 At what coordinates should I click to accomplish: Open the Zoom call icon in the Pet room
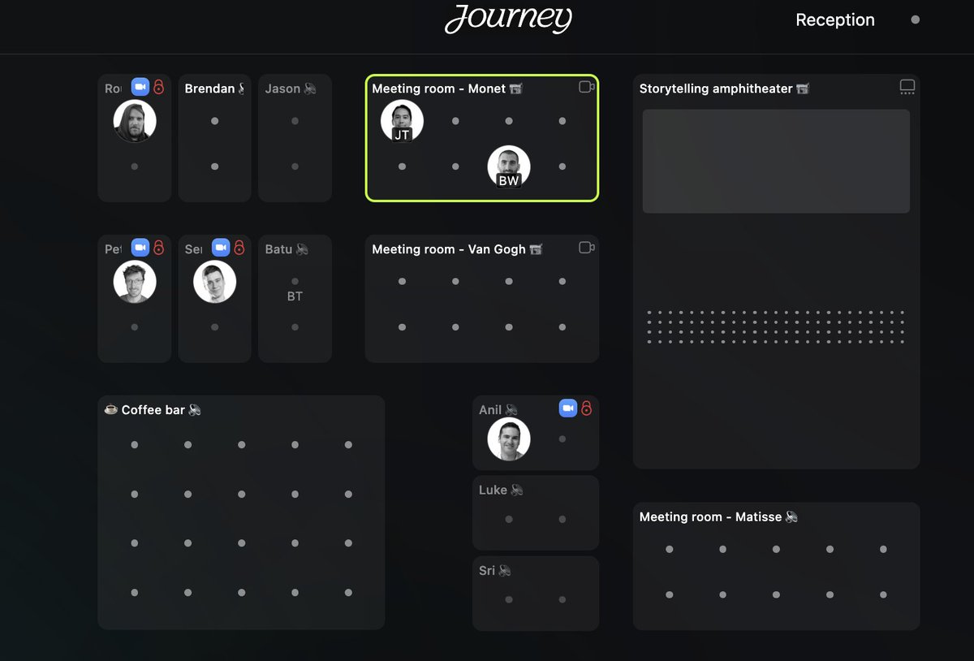[140, 247]
